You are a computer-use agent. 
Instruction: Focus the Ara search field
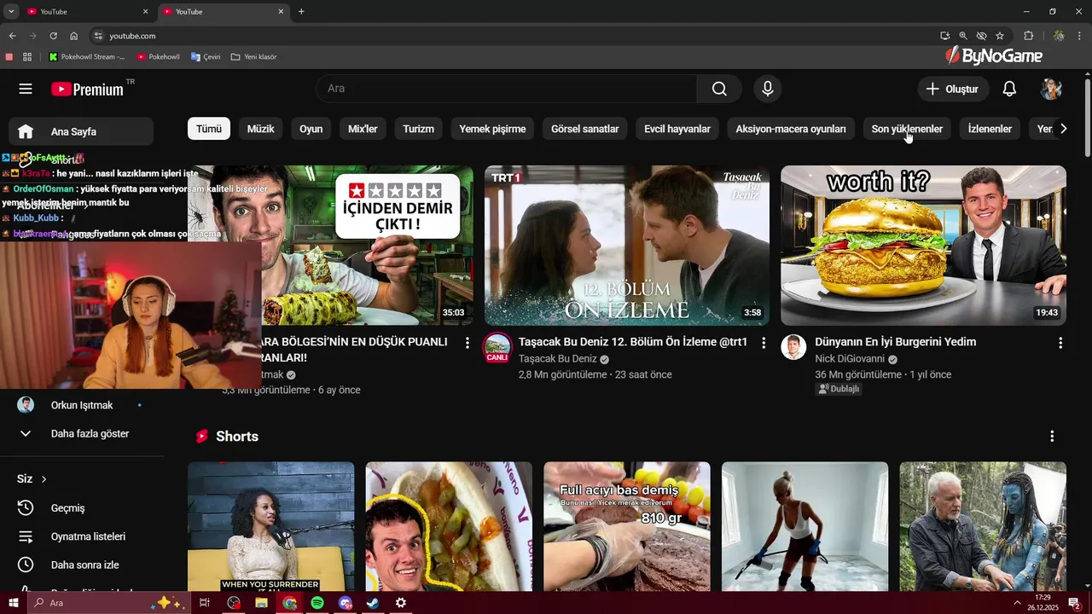point(507,89)
